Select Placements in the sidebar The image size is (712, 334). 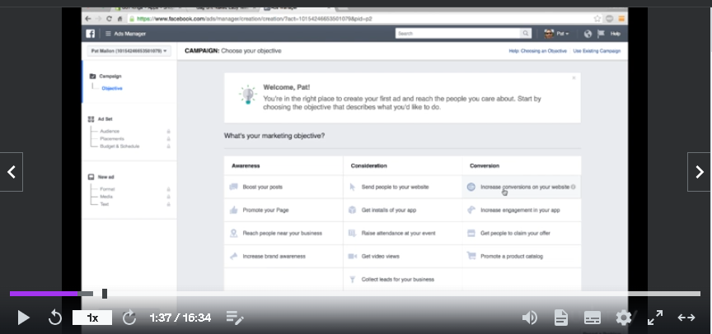(x=112, y=139)
